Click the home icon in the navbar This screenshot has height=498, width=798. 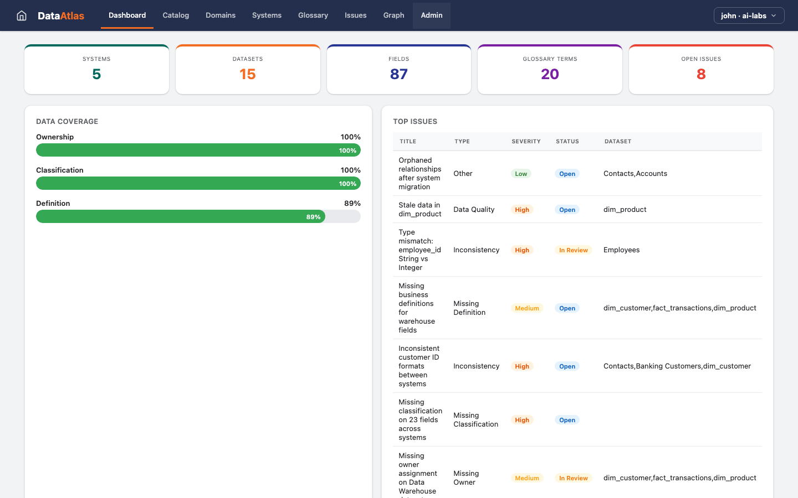coord(21,15)
